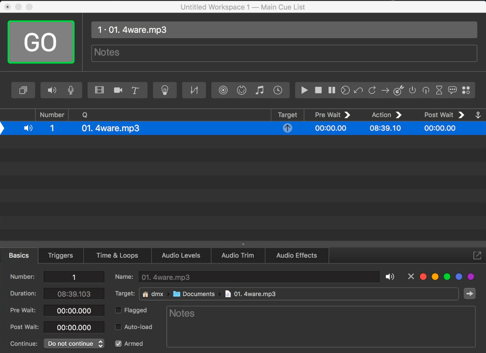Enable the Flagged checkbox
Viewport: 486px width, 353px height.
tap(118, 310)
